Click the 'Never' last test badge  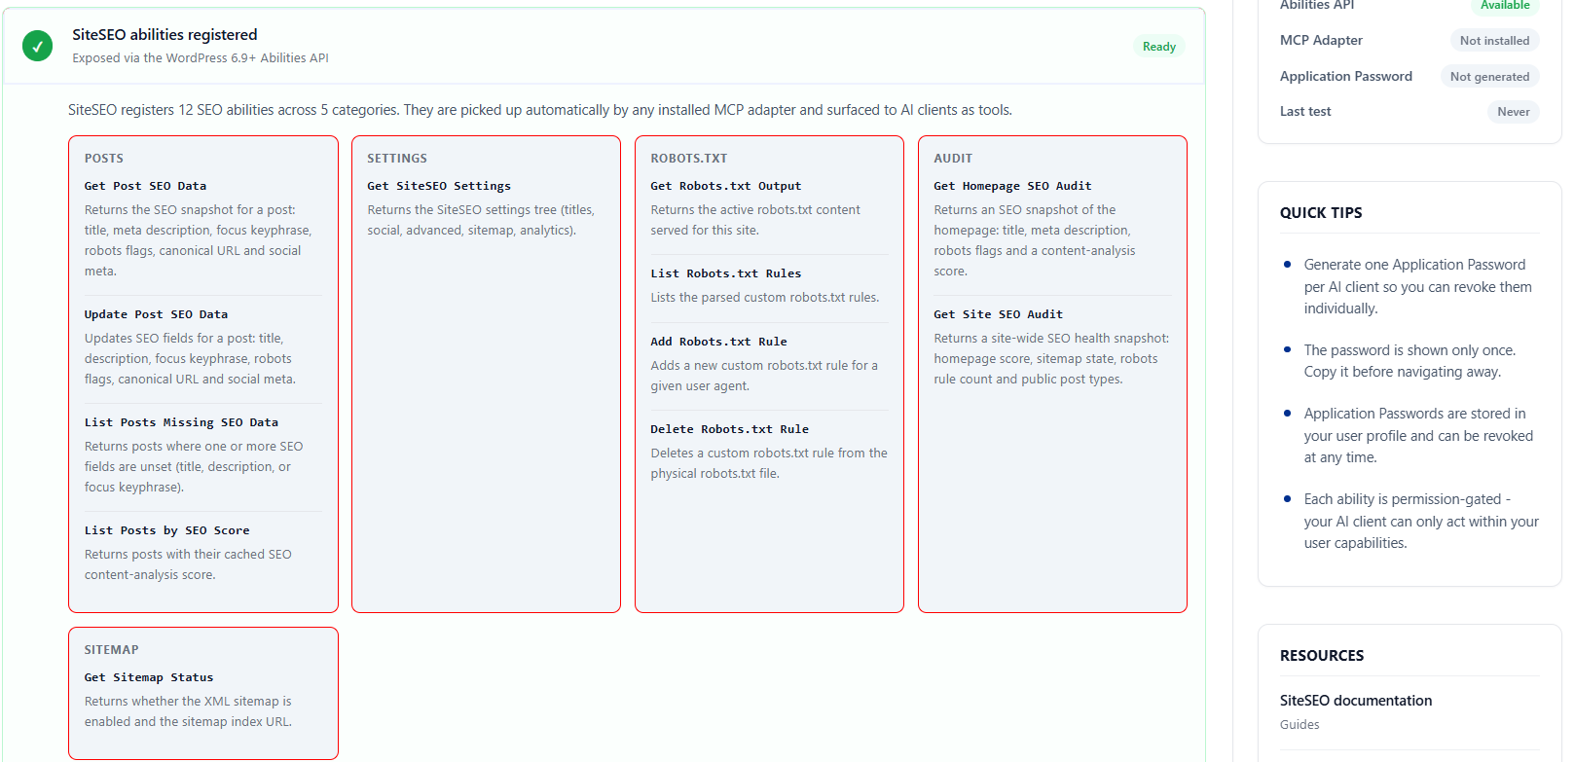(1513, 112)
